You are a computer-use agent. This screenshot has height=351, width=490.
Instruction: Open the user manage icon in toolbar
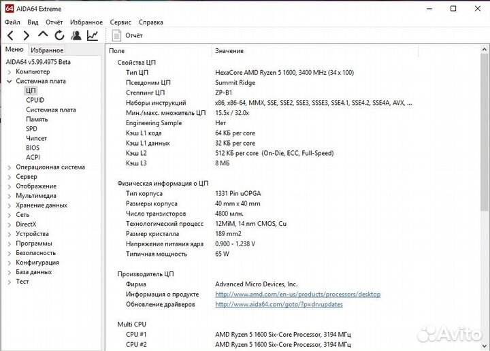76,35
